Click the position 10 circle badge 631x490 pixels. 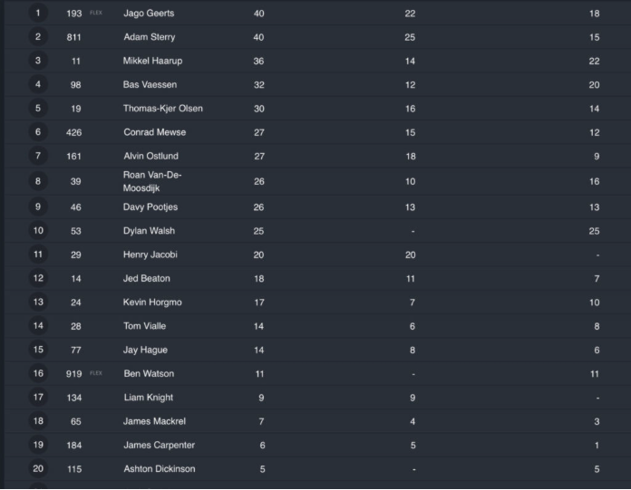point(38,231)
